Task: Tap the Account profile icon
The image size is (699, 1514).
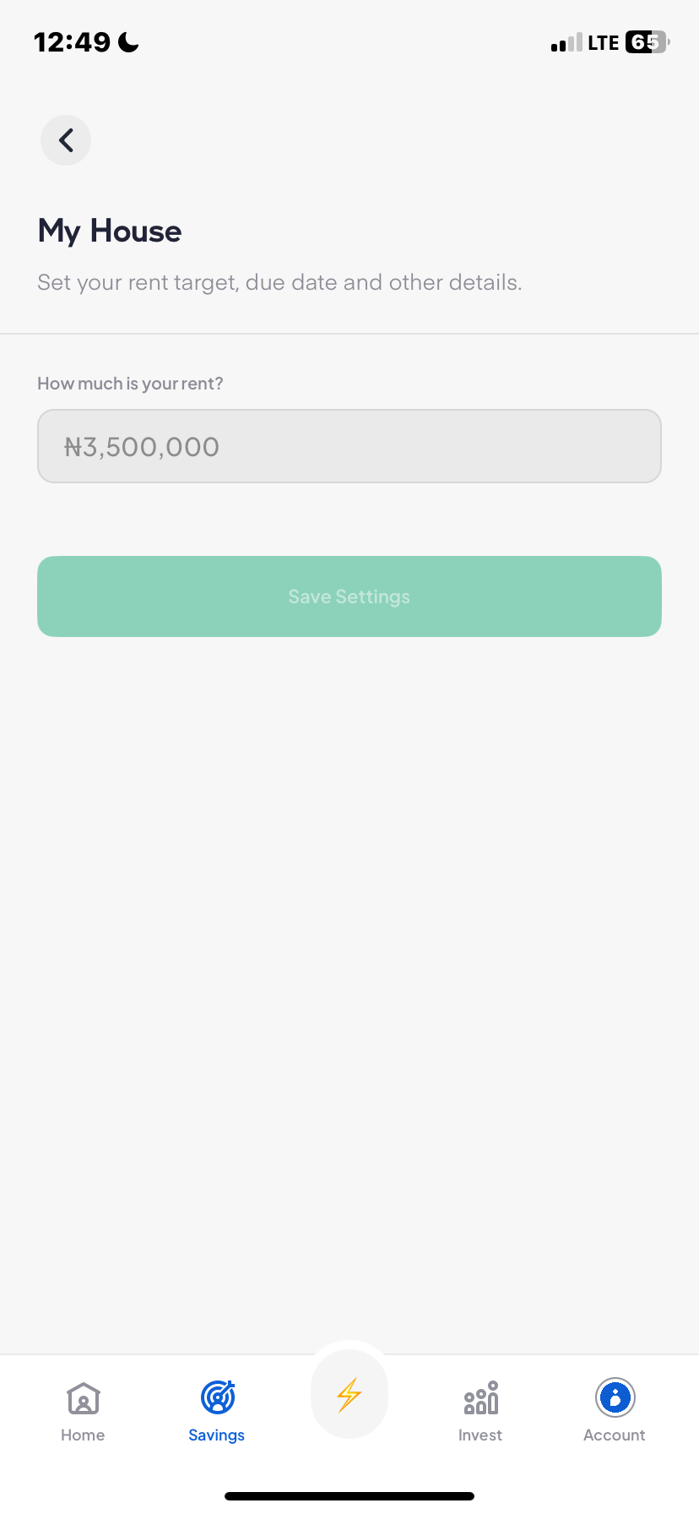Action: (x=615, y=1397)
